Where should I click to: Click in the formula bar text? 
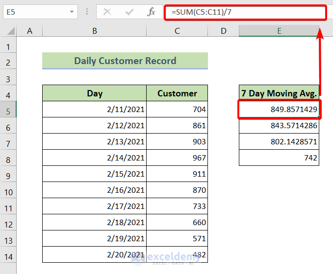[x=245, y=12]
